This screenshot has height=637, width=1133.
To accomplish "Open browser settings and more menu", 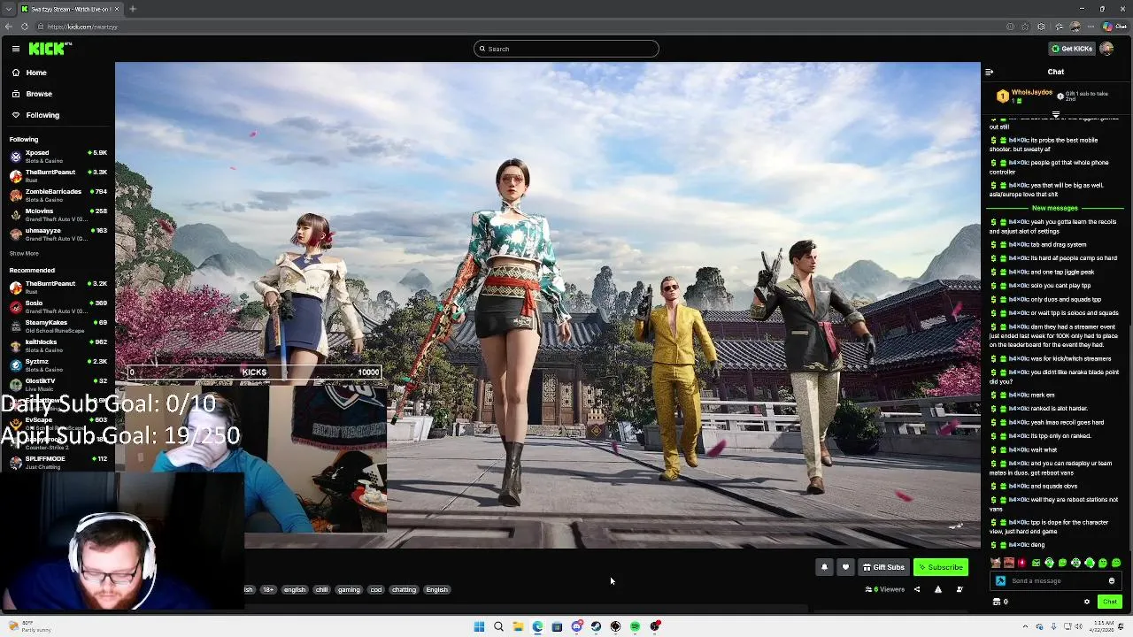I will (1090, 27).
